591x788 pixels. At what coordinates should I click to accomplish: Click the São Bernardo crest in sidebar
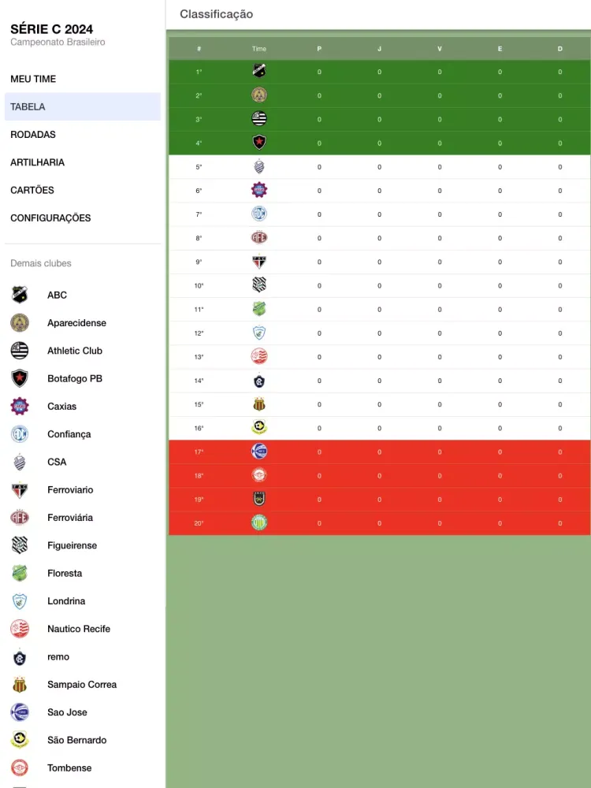[19, 740]
